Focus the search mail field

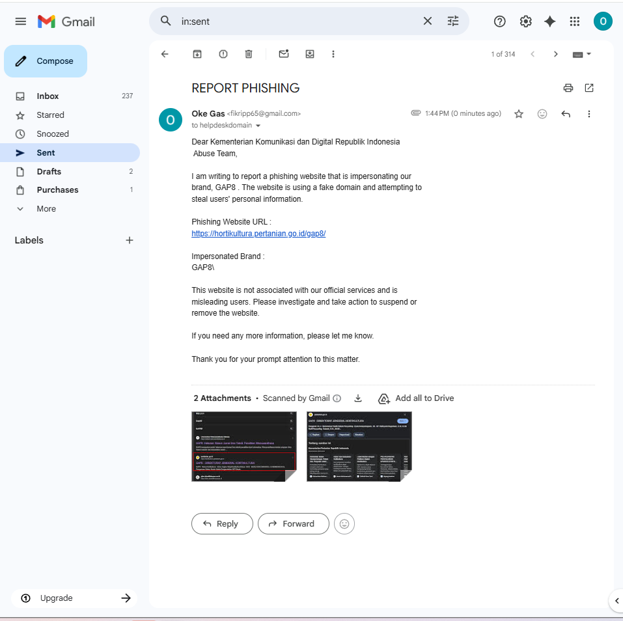tap(298, 21)
